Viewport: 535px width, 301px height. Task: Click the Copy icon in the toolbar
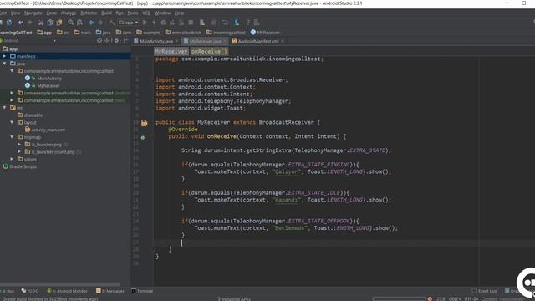(50, 23)
